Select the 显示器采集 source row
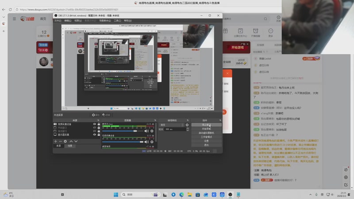This screenshot has height=199, width=354. coord(77,134)
